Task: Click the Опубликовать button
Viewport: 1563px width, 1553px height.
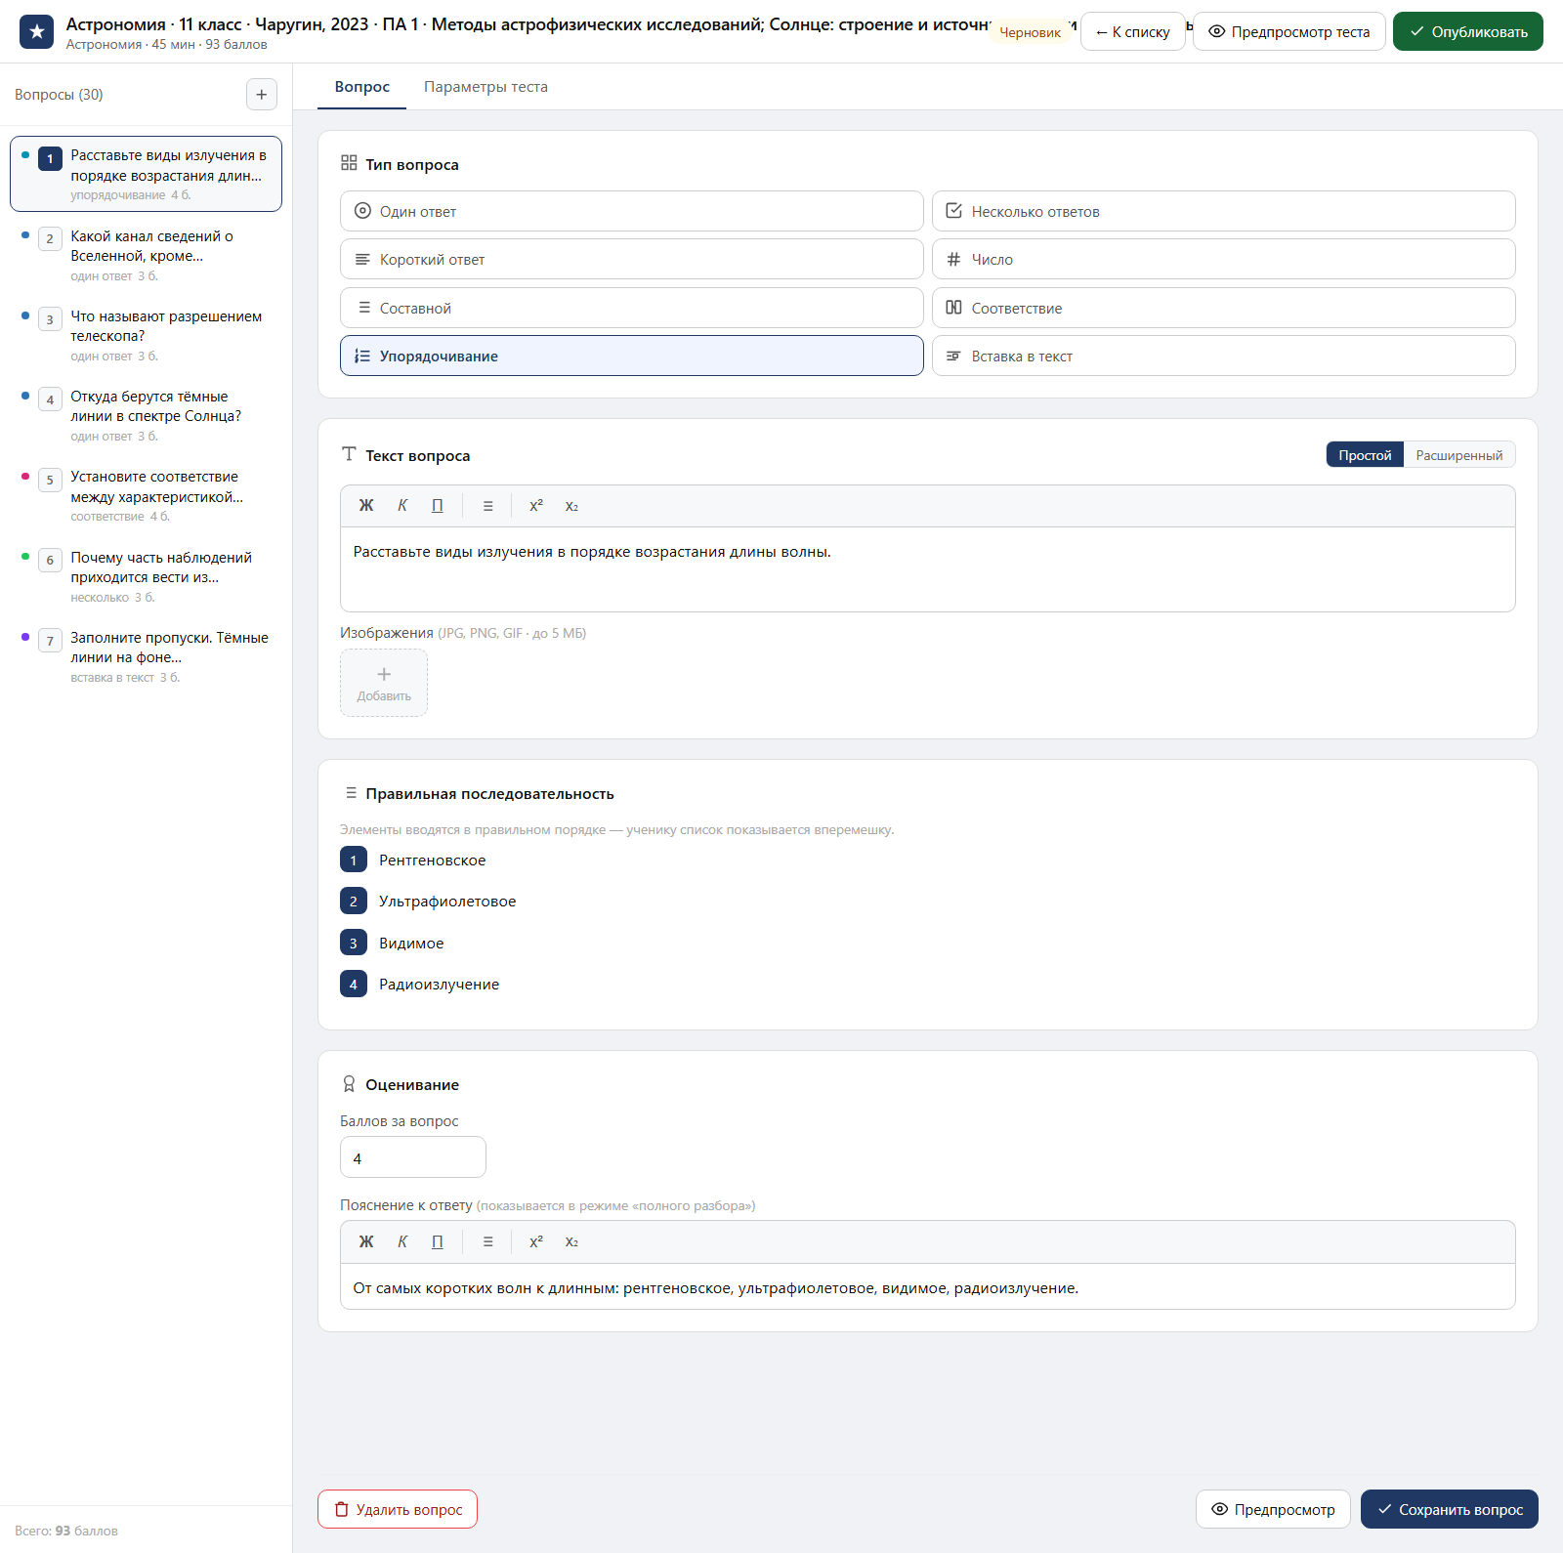Action: (x=1467, y=31)
